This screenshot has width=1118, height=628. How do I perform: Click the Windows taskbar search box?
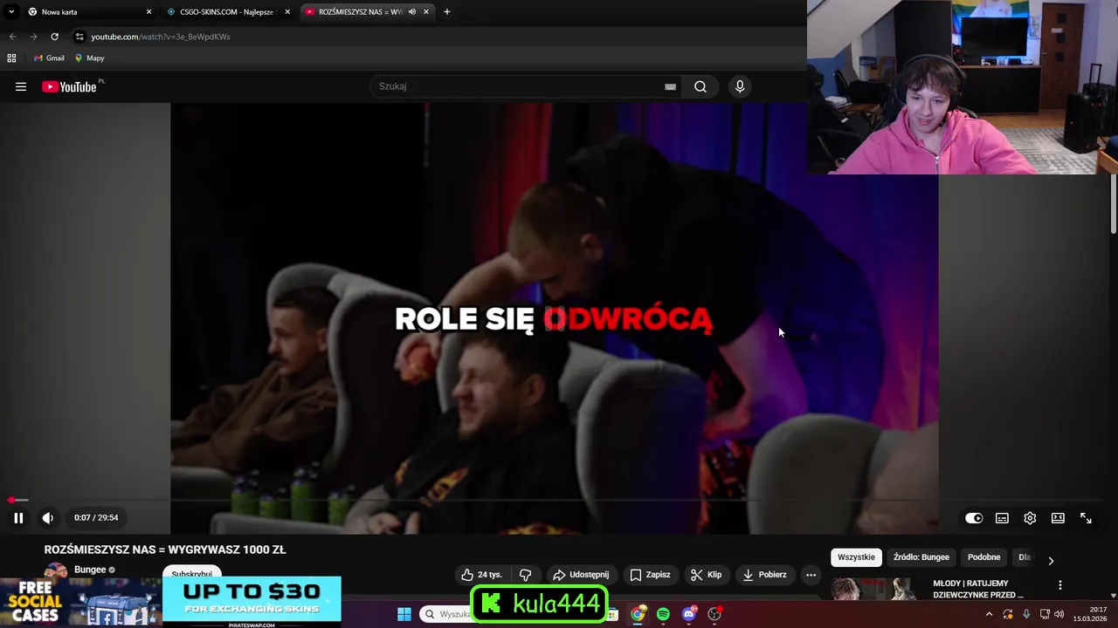point(446,614)
